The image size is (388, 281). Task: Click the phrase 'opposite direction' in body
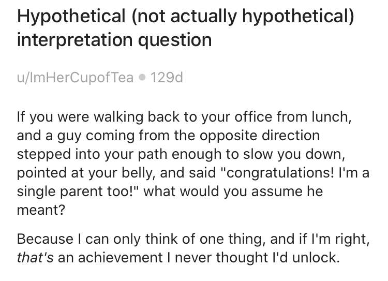260,136
